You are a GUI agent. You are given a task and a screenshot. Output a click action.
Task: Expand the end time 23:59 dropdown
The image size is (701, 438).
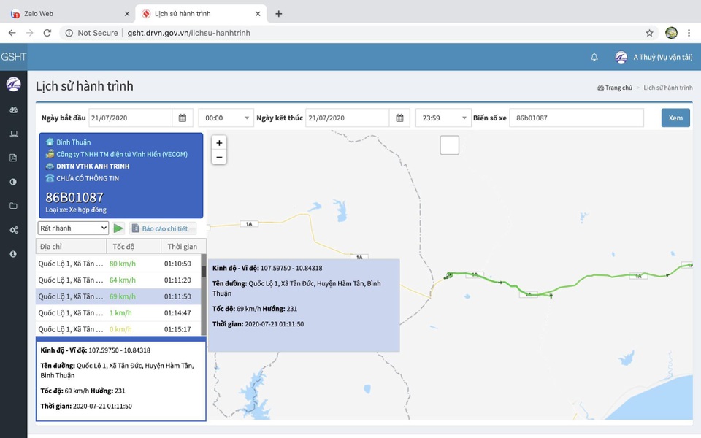pyautogui.click(x=443, y=118)
